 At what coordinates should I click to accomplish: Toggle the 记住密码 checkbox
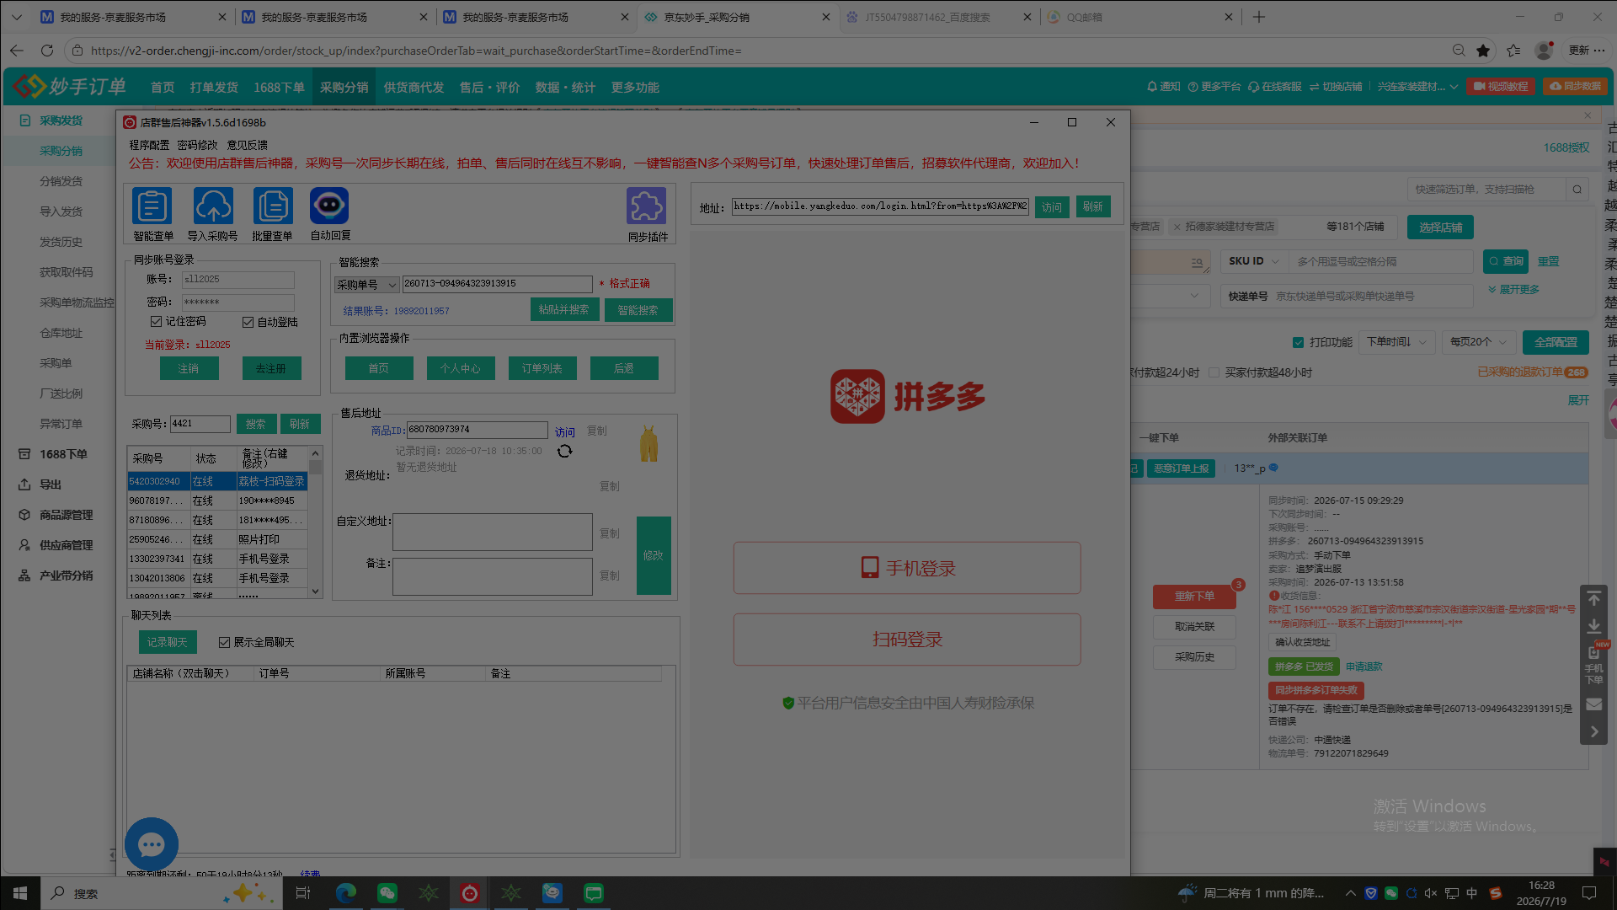pyautogui.click(x=156, y=322)
